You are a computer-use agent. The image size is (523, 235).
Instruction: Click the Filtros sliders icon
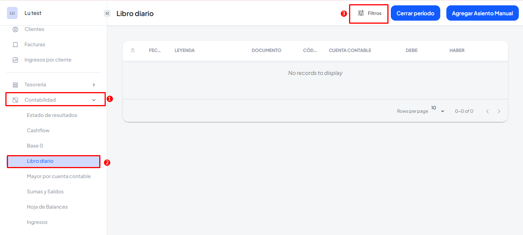(361, 13)
